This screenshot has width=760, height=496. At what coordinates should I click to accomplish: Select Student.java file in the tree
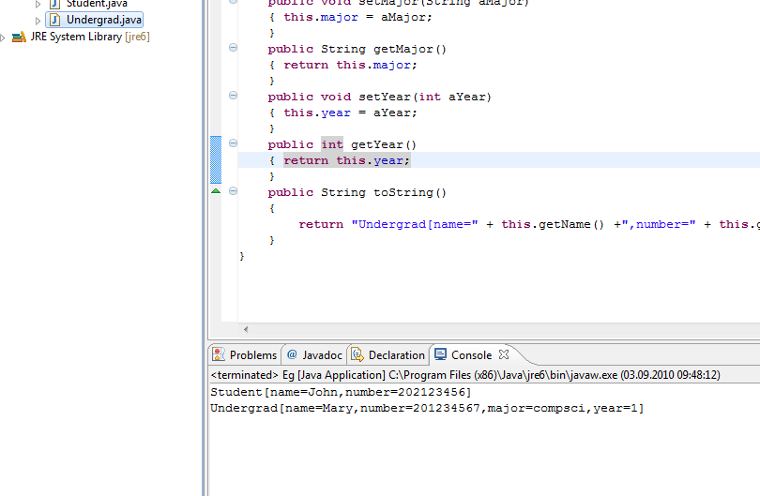[x=97, y=4]
